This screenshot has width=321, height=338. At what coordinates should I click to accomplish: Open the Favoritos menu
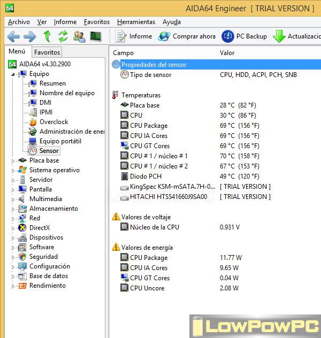pos(97,22)
